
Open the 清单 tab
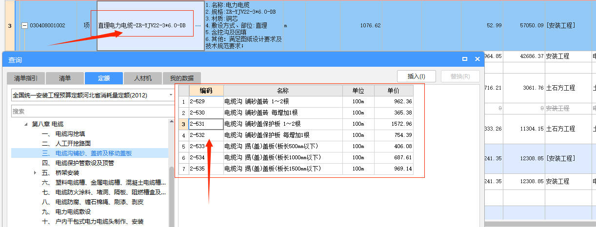click(64, 78)
